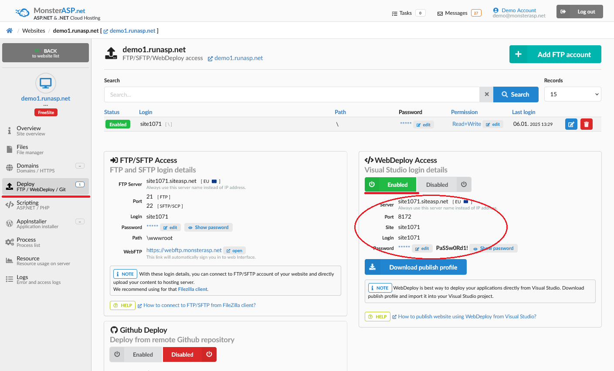614x371 pixels.
Task: Click red delete trash icon for site1071
Action: 587,125
